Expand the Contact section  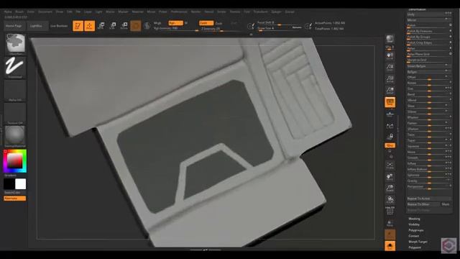[414, 236]
